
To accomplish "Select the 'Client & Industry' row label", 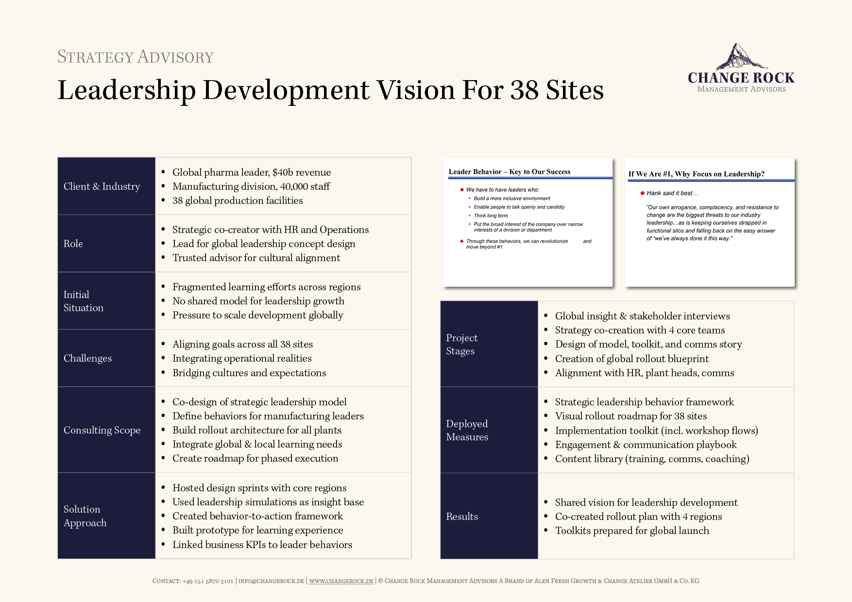I will click(x=102, y=186).
